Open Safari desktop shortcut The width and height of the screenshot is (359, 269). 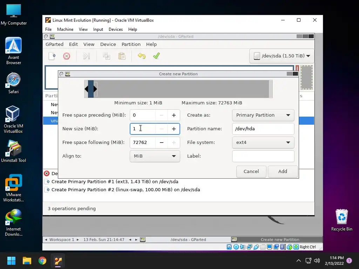pyautogui.click(x=14, y=83)
